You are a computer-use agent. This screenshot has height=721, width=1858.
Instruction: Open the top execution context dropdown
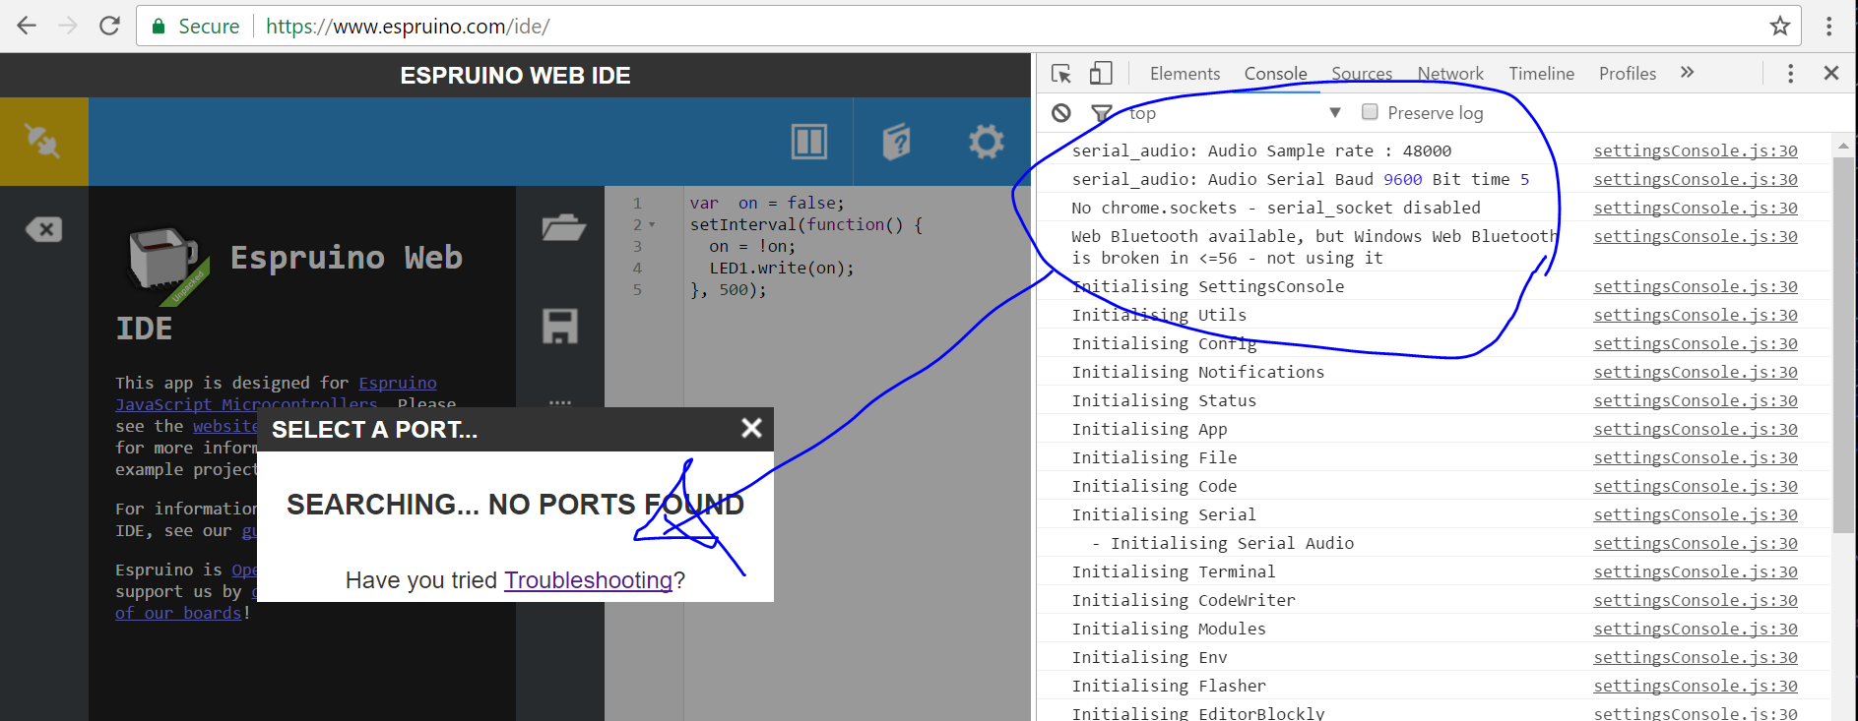[1236, 113]
